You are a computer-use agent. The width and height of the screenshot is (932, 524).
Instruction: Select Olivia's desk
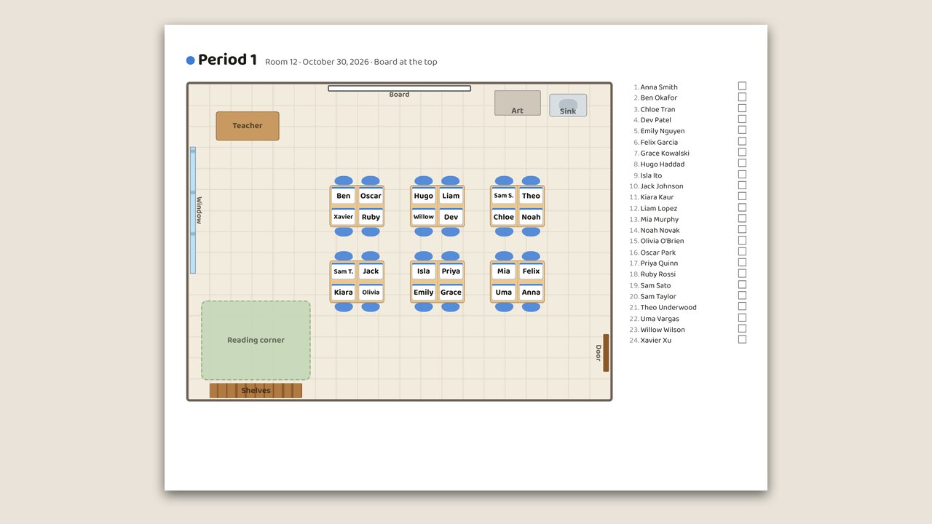(371, 293)
